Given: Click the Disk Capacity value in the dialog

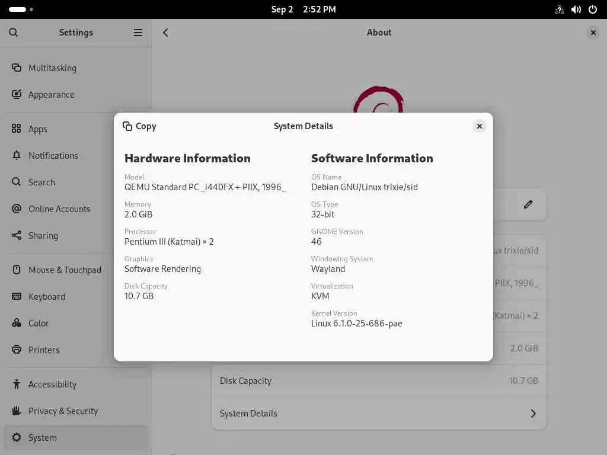Looking at the screenshot, I should pyautogui.click(x=139, y=296).
